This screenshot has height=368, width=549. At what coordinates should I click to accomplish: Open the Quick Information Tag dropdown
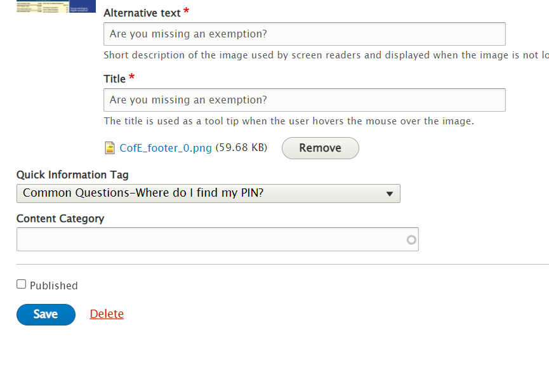point(208,194)
